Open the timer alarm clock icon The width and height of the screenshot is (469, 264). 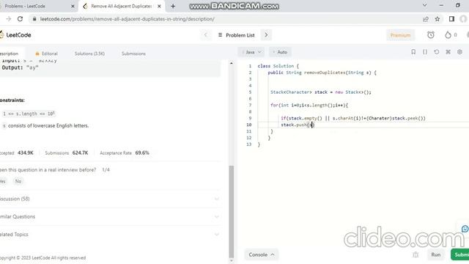pyautogui.click(x=431, y=35)
